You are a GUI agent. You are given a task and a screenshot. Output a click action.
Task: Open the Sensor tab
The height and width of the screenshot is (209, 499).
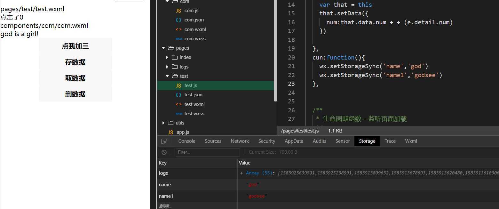pyautogui.click(x=343, y=141)
